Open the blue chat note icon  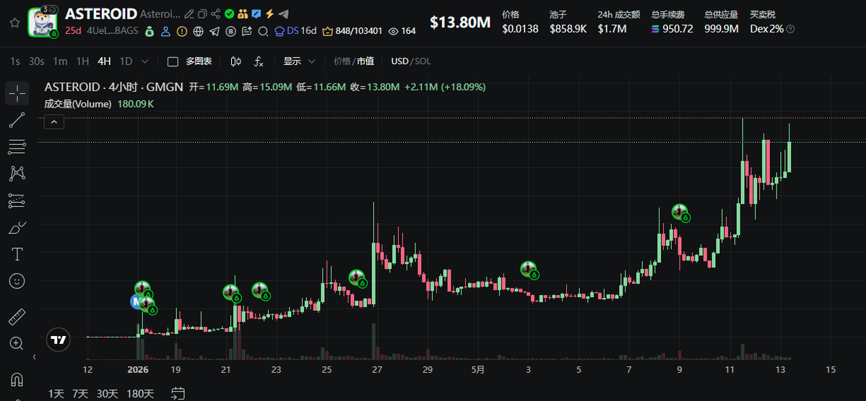256,14
